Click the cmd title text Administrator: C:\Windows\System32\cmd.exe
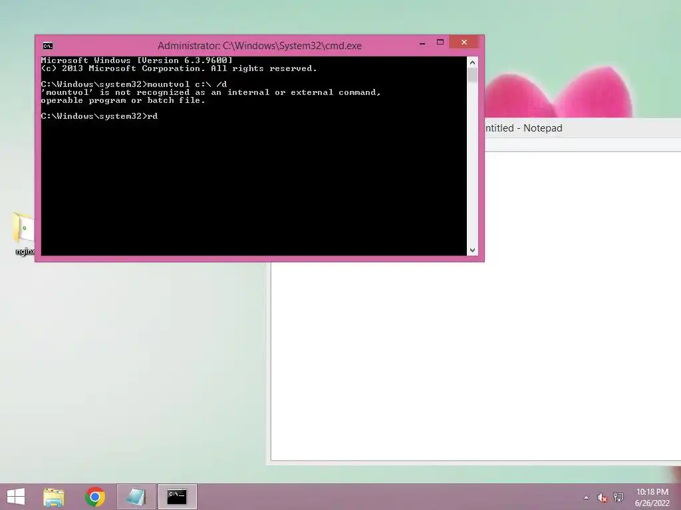The height and width of the screenshot is (510, 681). [259, 46]
